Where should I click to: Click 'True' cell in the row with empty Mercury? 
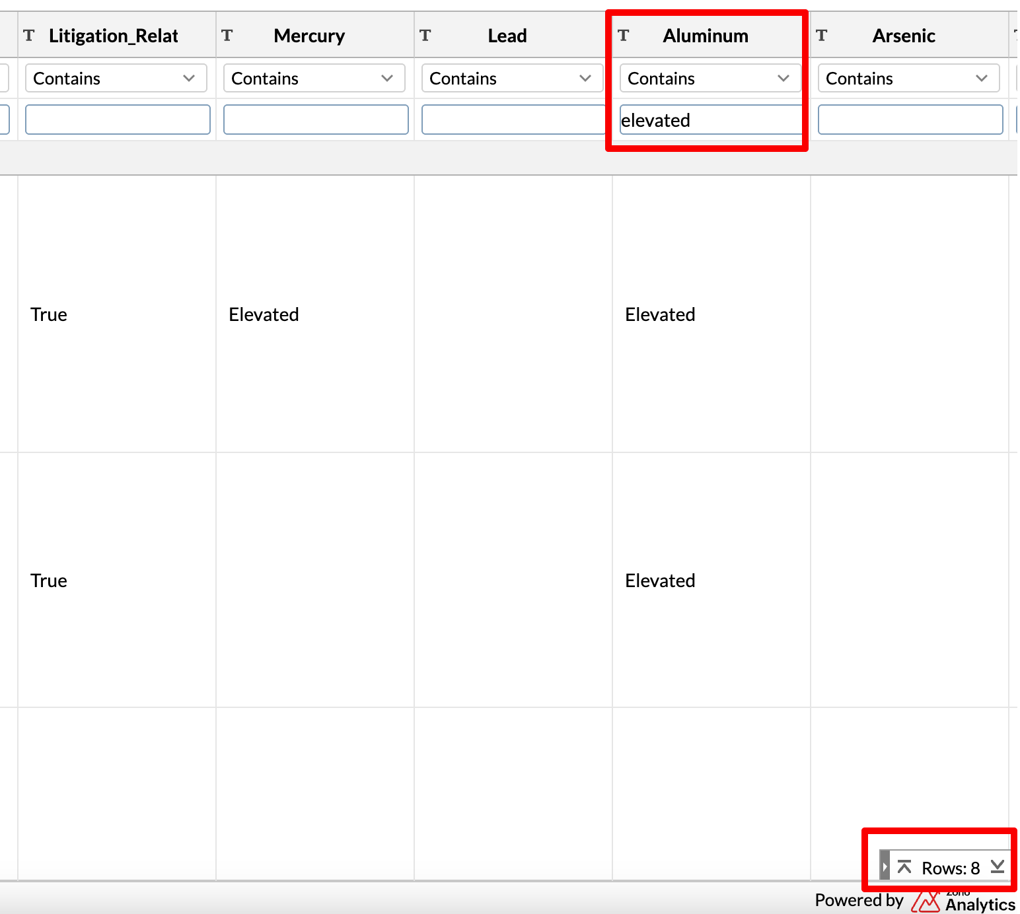click(117, 580)
